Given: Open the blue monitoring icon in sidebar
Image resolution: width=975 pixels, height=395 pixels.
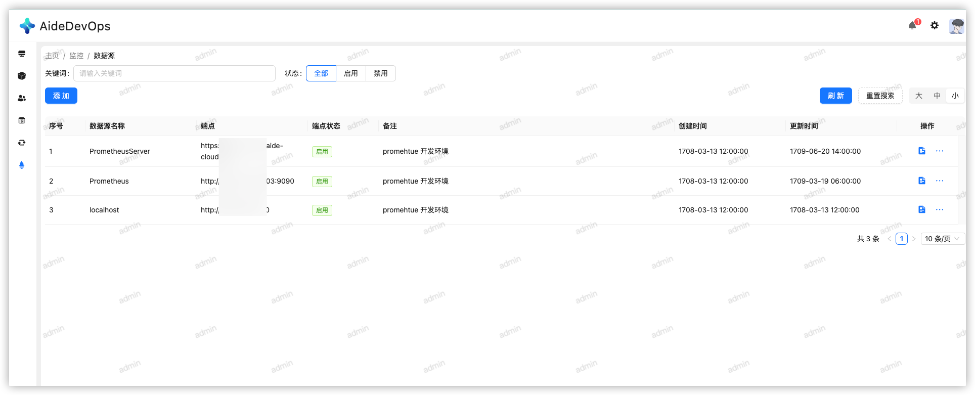Looking at the screenshot, I should point(22,165).
